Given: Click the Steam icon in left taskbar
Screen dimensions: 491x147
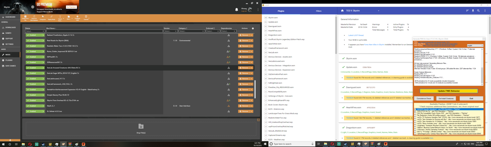Looking at the screenshot, I should pos(43,144).
